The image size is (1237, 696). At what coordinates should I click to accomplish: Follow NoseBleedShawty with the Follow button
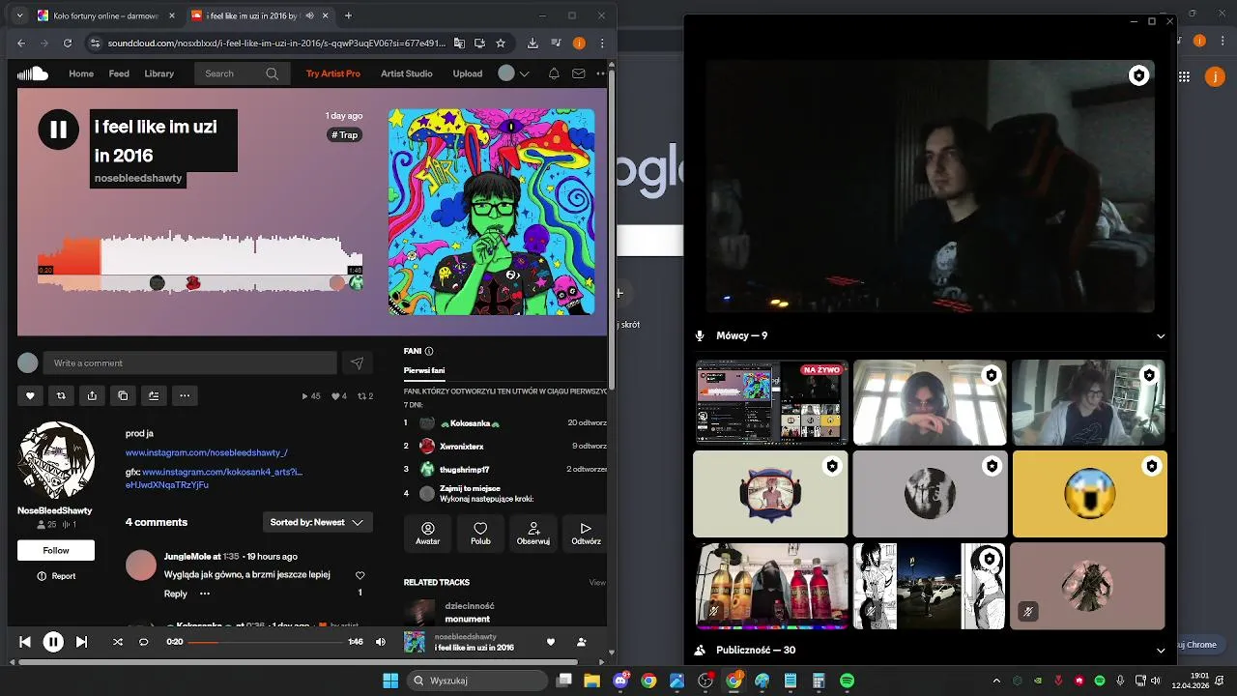[x=56, y=550]
